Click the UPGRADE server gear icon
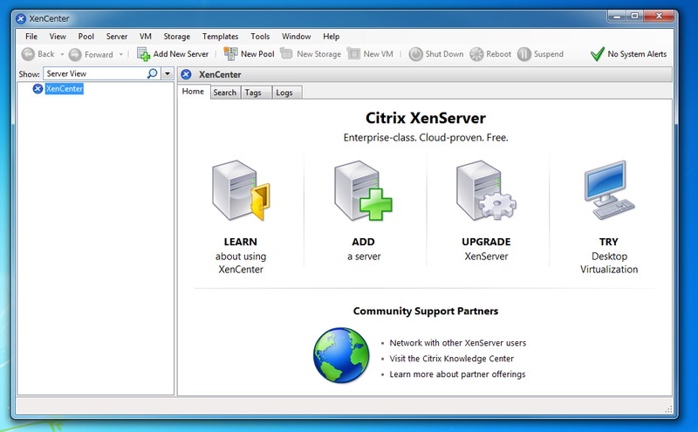The width and height of the screenshot is (698, 432). click(x=486, y=190)
